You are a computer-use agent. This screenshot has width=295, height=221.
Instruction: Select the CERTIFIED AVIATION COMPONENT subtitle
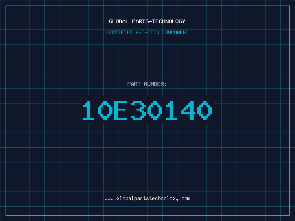147,32
